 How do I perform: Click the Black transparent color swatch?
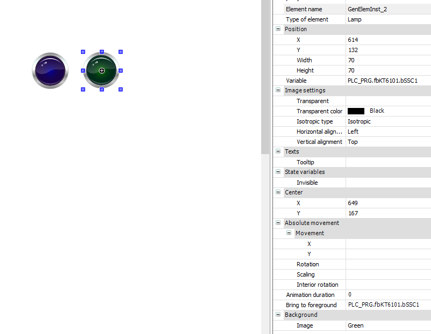click(x=356, y=111)
